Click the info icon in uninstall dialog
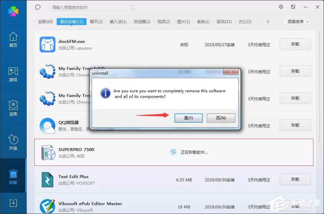This screenshot has height=214, width=324. (x=105, y=93)
